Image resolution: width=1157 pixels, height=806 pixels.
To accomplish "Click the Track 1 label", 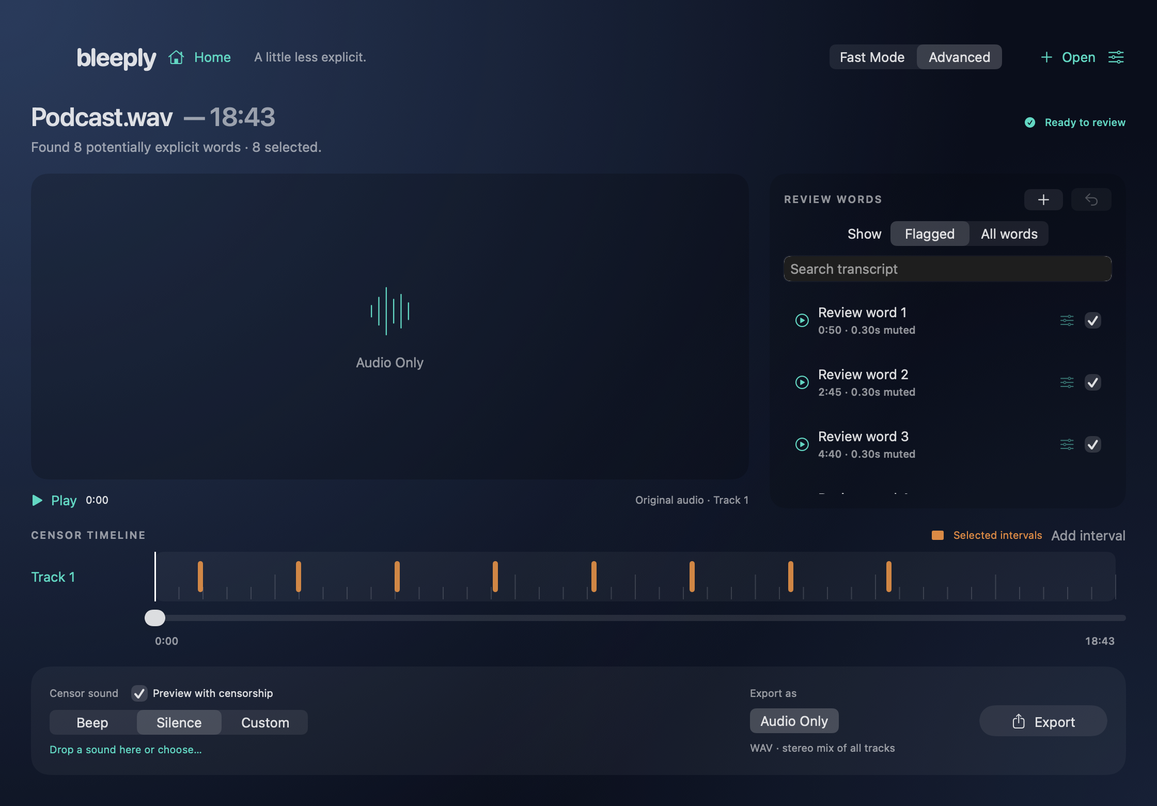I will click(53, 577).
